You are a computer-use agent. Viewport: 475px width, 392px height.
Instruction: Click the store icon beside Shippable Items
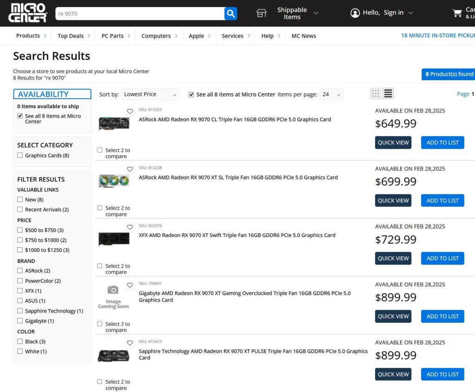click(262, 13)
